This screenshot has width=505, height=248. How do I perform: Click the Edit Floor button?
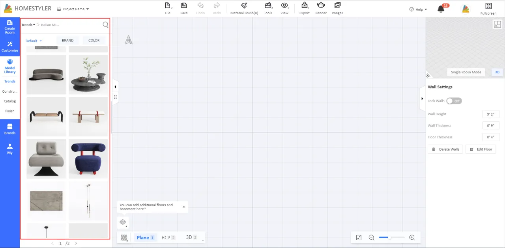pos(481,149)
